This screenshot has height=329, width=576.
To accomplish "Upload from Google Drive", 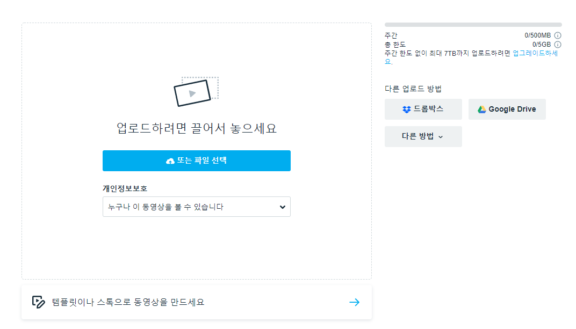I will (507, 109).
